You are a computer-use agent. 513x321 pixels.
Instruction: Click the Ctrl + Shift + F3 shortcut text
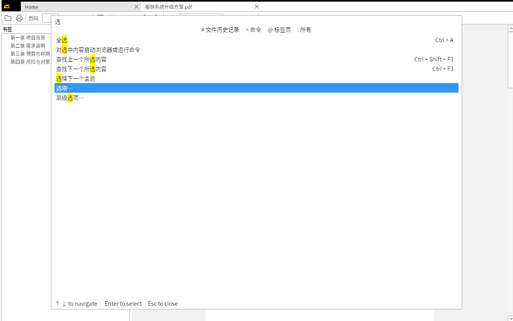pos(434,59)
